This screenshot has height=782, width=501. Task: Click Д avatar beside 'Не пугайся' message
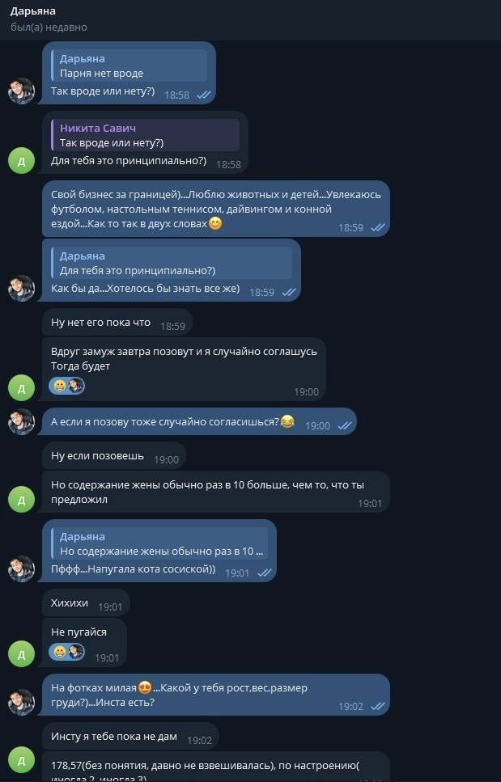(21, 653)
